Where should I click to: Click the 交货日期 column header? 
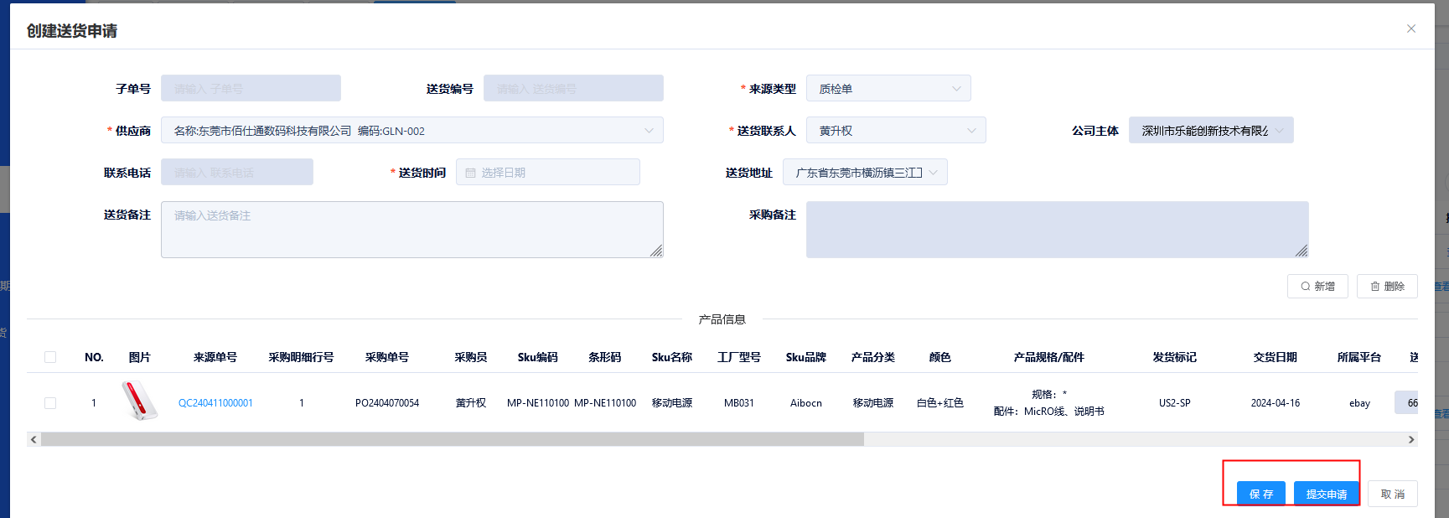point(1275,357)
